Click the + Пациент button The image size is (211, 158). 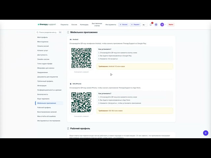(135, 25)
